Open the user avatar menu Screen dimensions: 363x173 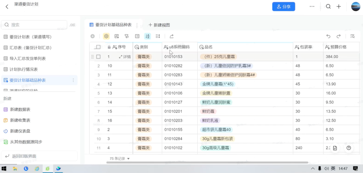pyautogui.click(x=356, y=6)
